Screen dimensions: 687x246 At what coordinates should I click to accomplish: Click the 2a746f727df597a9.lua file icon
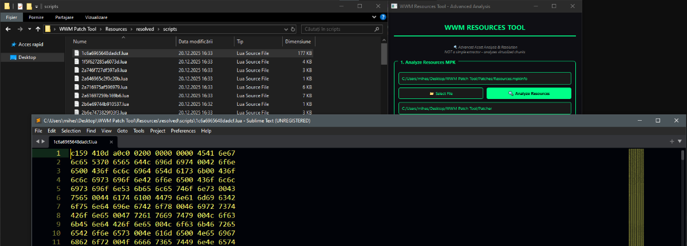point(77,70)
